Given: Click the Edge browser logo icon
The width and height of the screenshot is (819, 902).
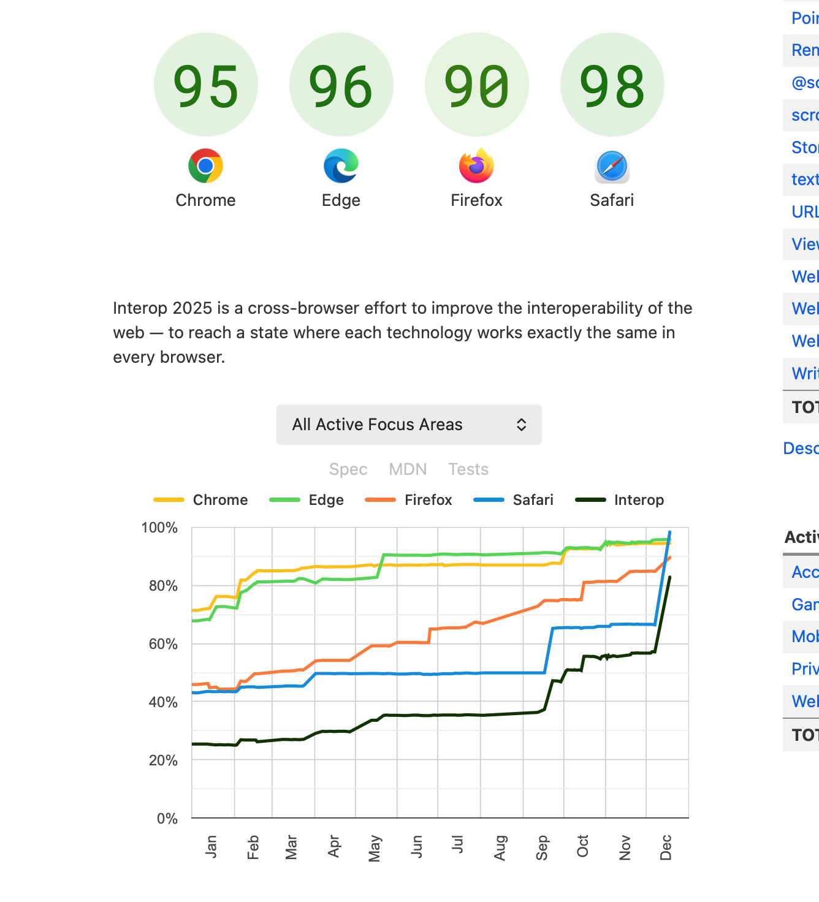Looking at the screenshot, I should (341, 166).
